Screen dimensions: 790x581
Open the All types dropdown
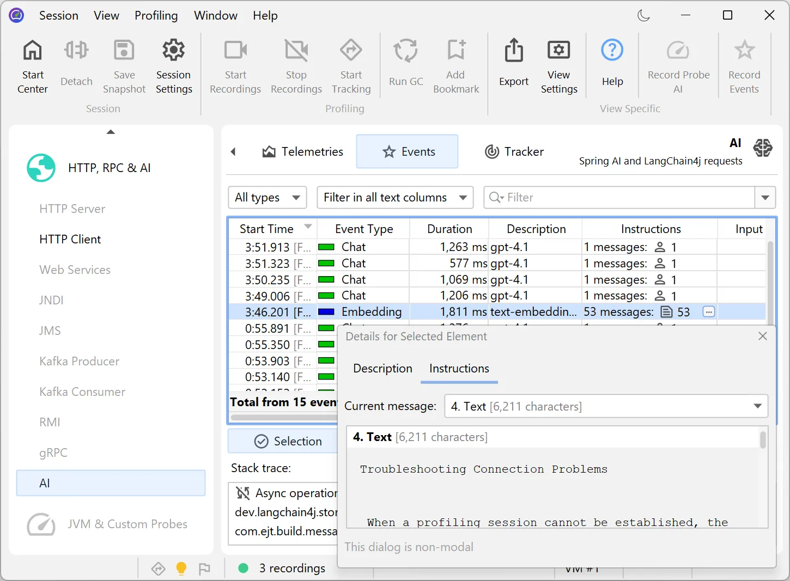click(267, 197)
